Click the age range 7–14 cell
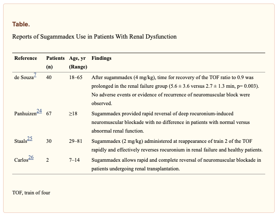 coord(74,160)
